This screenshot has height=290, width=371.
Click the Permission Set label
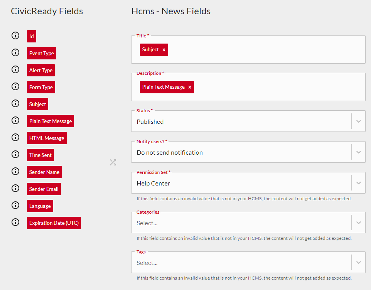[x=153, y=172]
